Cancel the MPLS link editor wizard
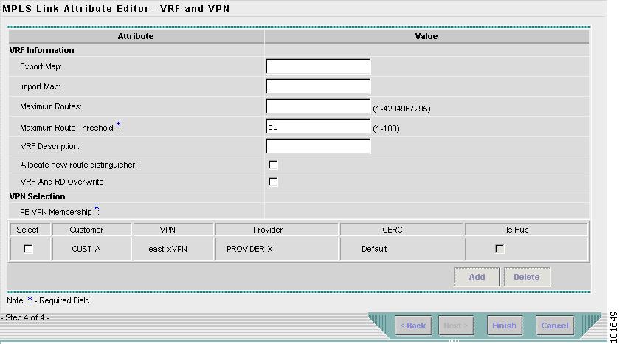This screenshot has width=619, height=344. pos(555,326)
